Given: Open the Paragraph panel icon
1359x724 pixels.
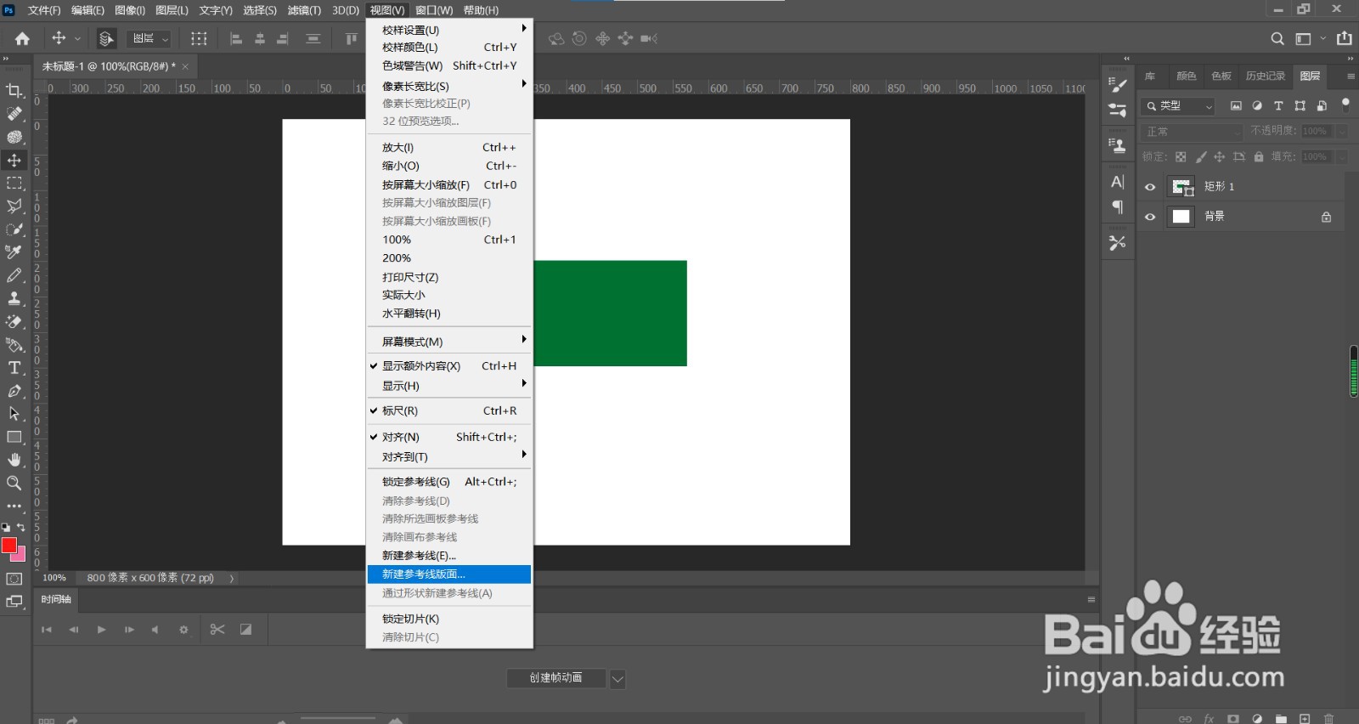Looking at the screenshot, I should point(1118,207).
